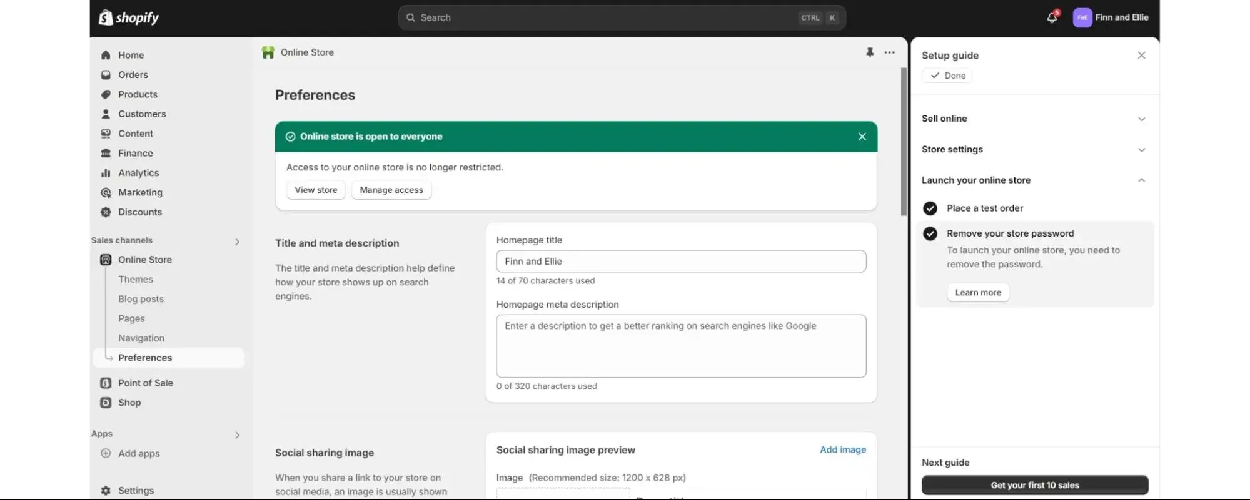This screenshot has height=500, width=1250.
Task: Click the Discounts badge icon
Action: click(x=106, y=212)
